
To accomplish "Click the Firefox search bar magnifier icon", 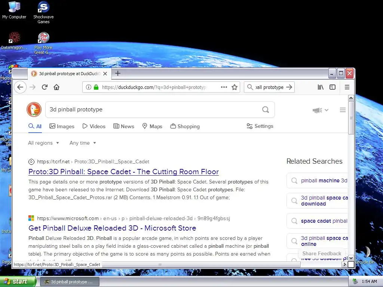I will (250, 87).
